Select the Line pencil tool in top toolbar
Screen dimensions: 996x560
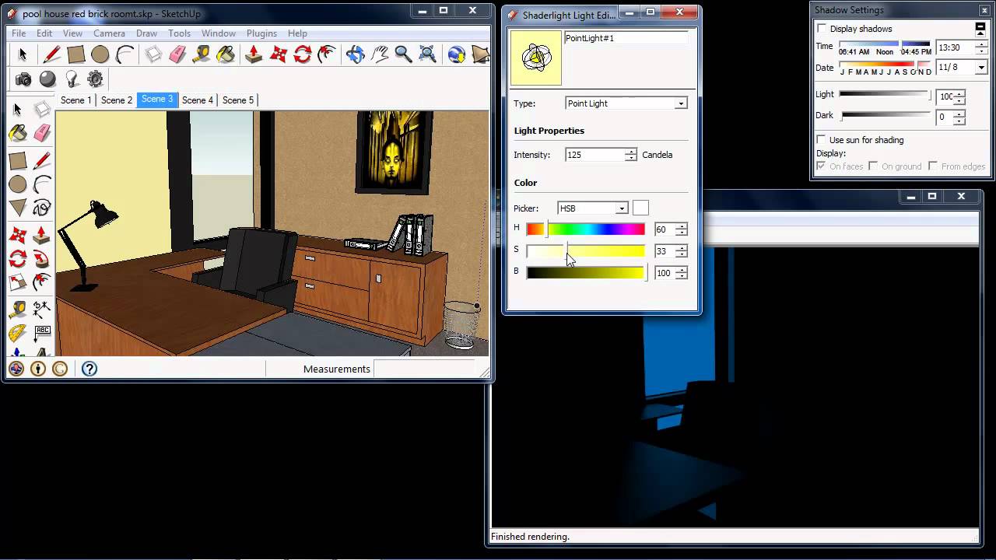(x=51, y=54)
